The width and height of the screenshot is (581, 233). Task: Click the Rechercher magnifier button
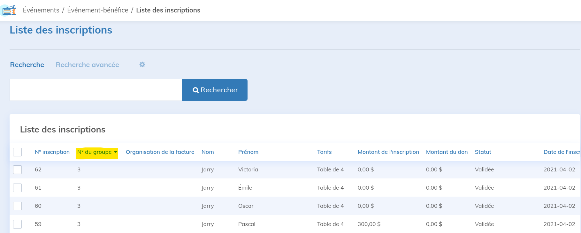tap(215, 90)
